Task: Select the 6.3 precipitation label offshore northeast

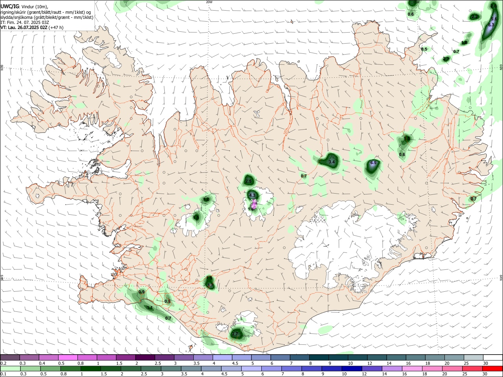Action: pyautogui.click(x=491, y=25)
